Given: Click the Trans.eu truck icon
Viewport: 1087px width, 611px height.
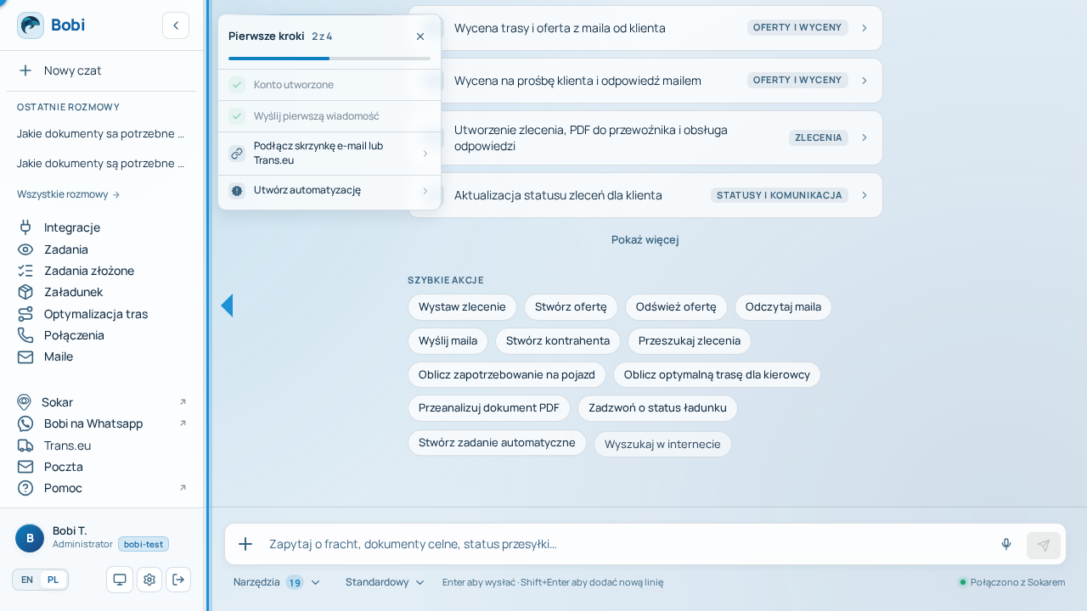Looking at the screenshot, I should click(25, 446).
